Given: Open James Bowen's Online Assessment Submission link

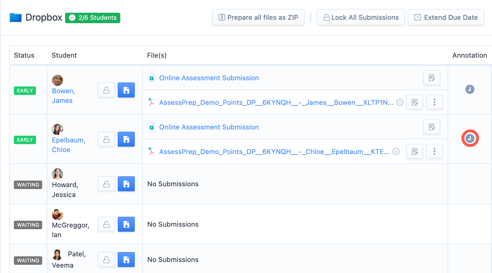Looking at the screenshot, I should [x=209, y=78].
